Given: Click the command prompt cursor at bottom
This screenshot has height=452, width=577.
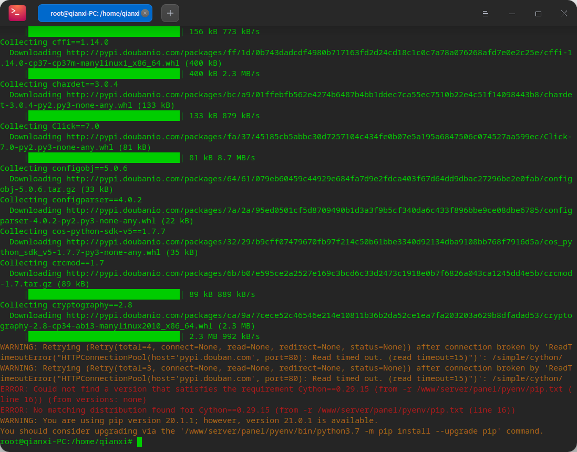Looking at the screenshot, I should pos(139,441).
